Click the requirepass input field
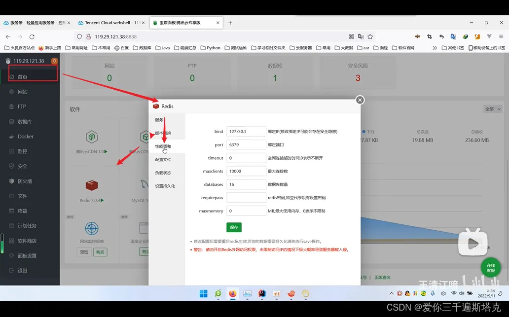Image resolution: width=509 pixels, height=317 pixels. click(x=246, y=198)
